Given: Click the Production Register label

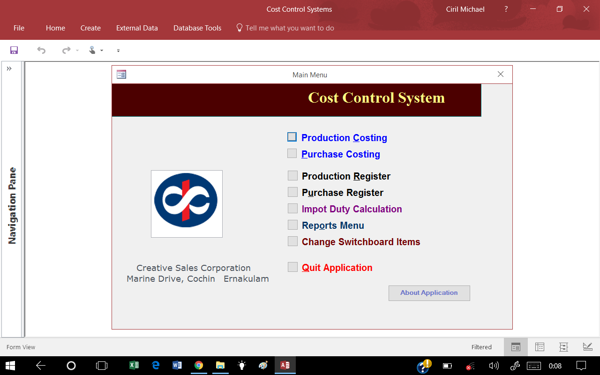Looking at the screenshot, I should pyautogui.click(x=346, y=176).
